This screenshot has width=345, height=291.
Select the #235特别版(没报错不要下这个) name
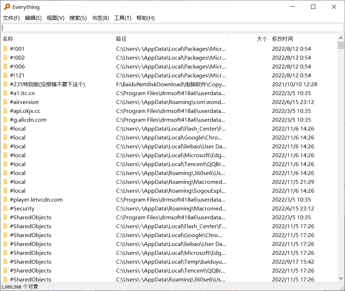pos(47,84)
